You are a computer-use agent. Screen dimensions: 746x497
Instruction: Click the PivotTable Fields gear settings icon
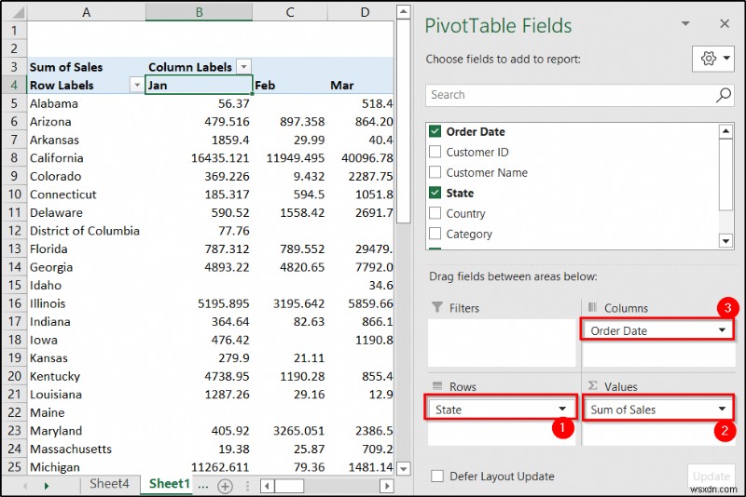[709, 59]
